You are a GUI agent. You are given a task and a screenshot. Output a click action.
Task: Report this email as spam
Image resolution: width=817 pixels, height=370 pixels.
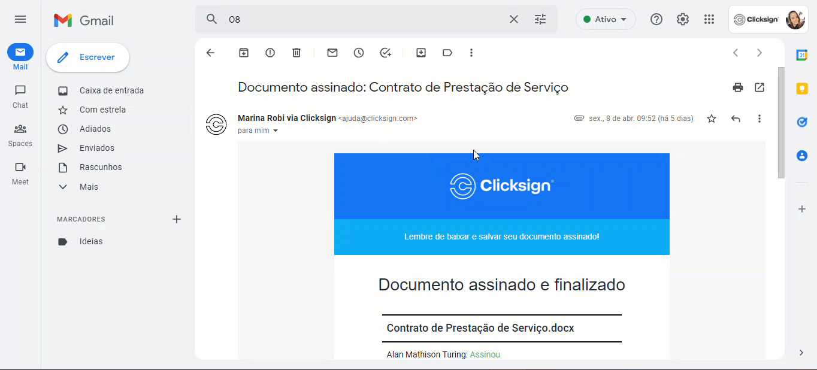pyautogui.click(x=270, y=53)
